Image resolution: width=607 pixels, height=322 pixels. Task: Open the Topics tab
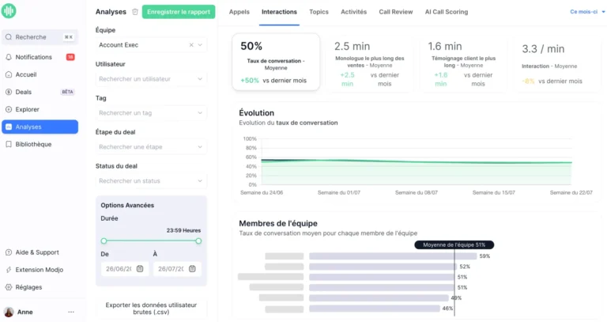point(319,12)
